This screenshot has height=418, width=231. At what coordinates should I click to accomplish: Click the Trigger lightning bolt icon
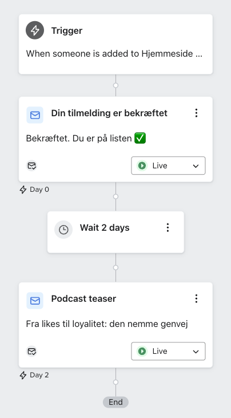pos(35,30)
